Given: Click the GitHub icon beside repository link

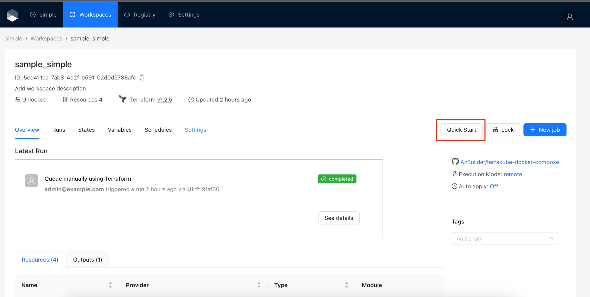Looking at the screenshot, I should [x=455, y=162].
